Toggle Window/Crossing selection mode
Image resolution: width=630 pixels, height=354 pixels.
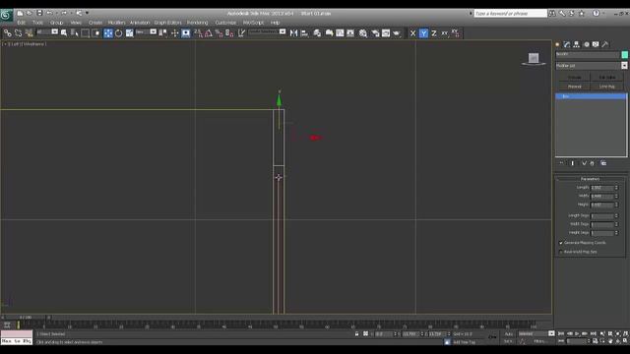(96, 33)
